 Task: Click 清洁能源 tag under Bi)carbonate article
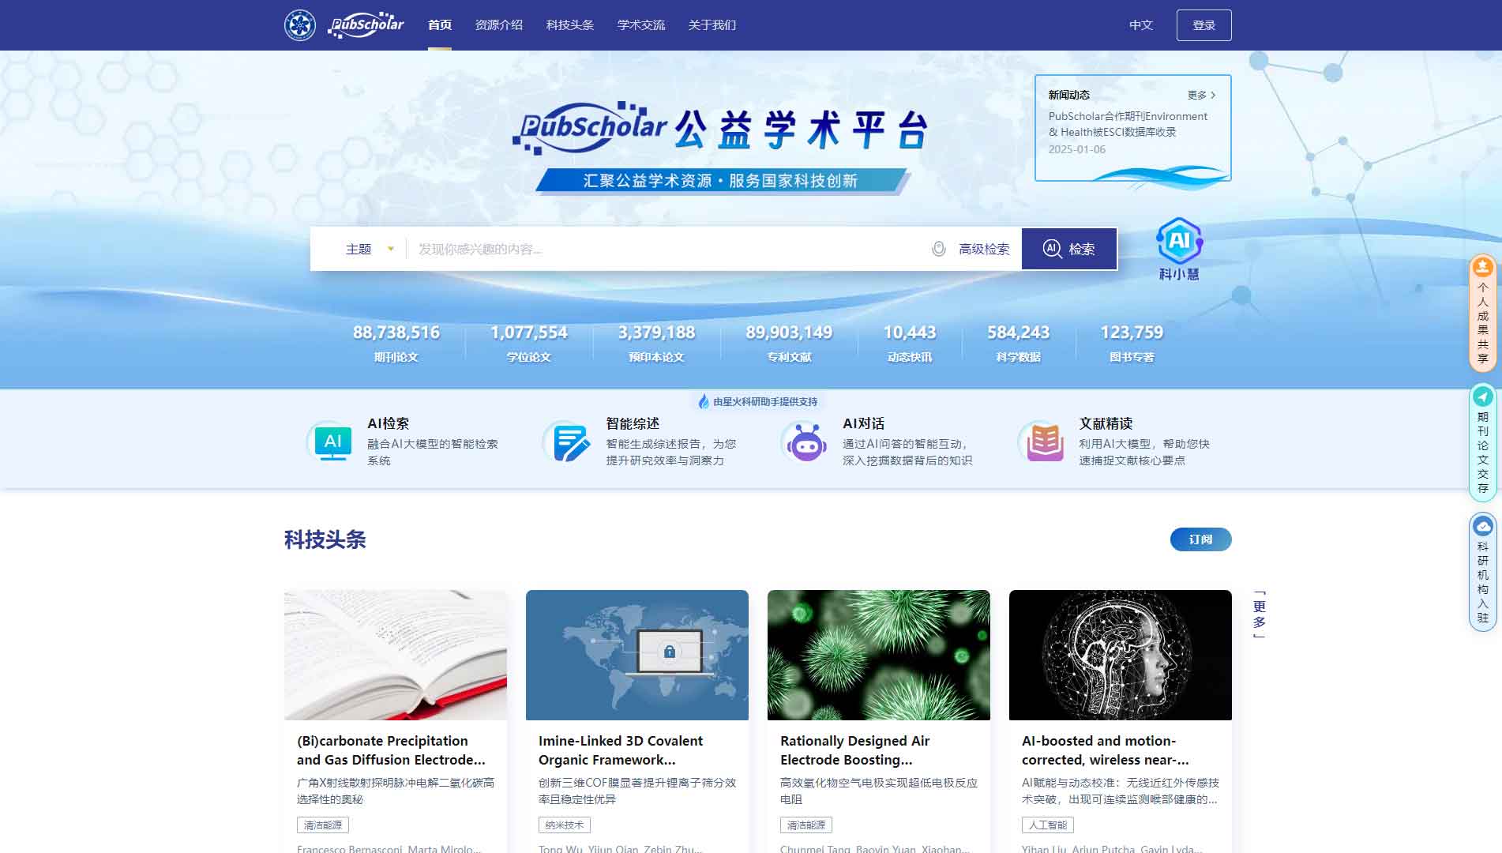point(323,825)
